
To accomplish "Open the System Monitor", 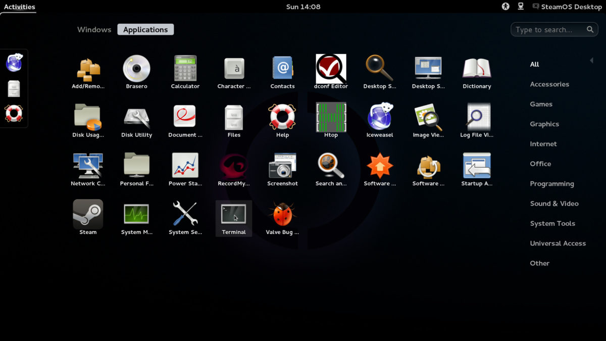I will (136, 214).
